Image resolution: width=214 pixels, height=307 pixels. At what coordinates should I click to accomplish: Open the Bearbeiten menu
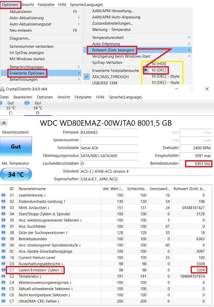pyautogui.click(x=23, y=97)
